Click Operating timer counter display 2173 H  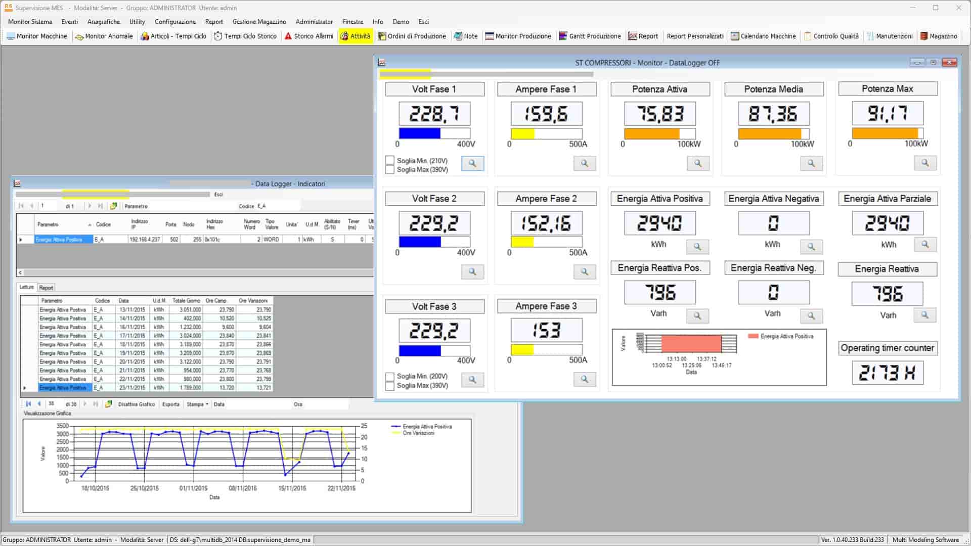coord(888,373)
